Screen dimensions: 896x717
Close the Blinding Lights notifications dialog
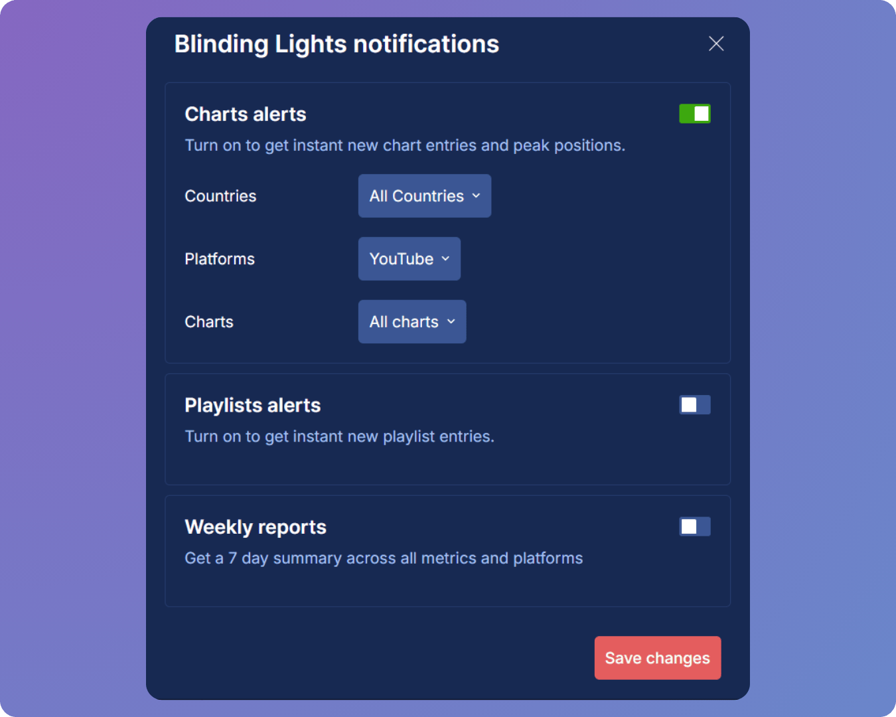coord(715,44)
